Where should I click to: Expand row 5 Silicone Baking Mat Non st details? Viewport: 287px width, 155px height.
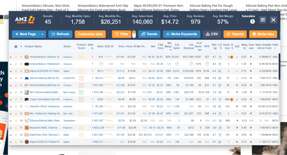11,85
